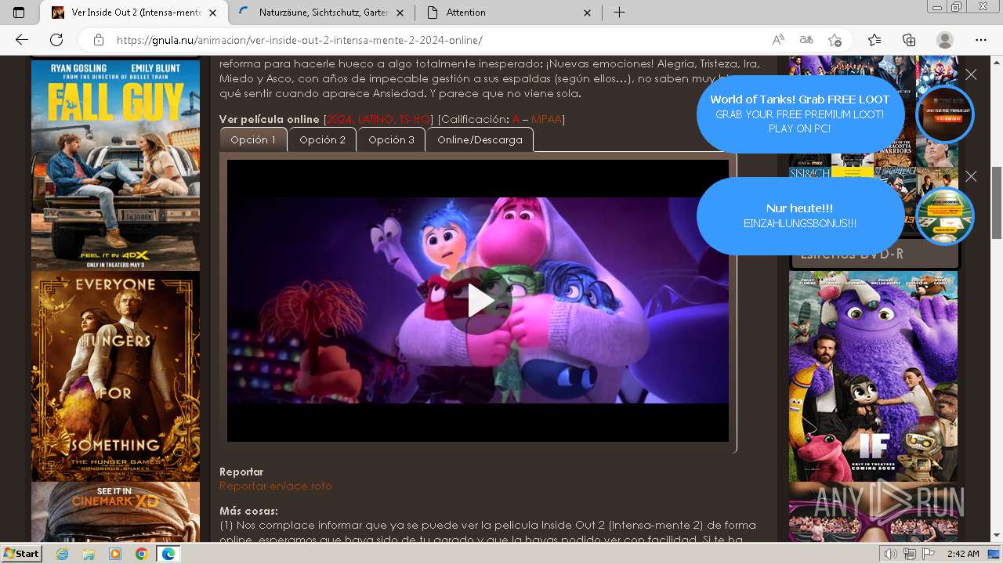
Task: Refresh the current page
Action: point(56,40)
